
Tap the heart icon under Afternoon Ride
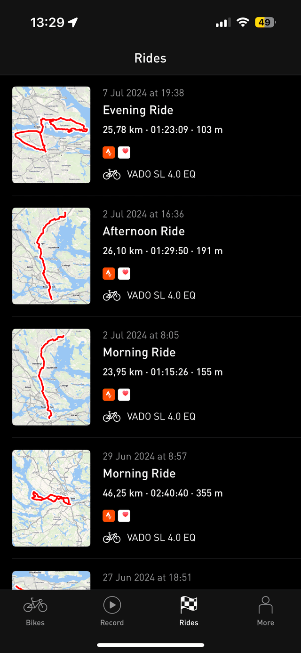(x=124, y=273)
